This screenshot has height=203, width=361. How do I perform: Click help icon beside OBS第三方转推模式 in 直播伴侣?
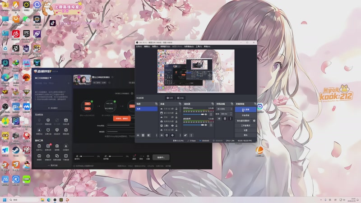pyautogui.click(x=132, y=93)
